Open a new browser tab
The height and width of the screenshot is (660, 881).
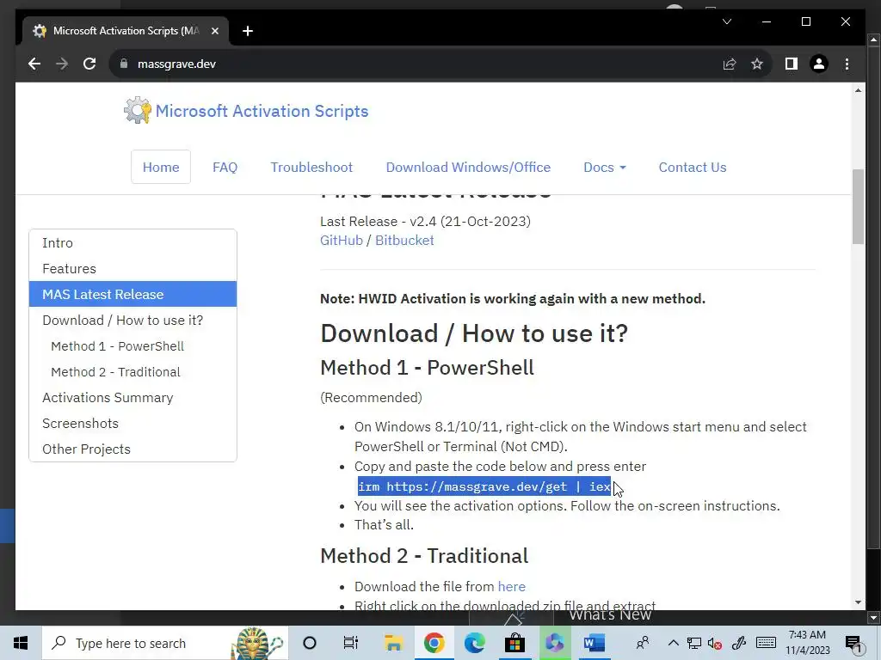point(248,31)
